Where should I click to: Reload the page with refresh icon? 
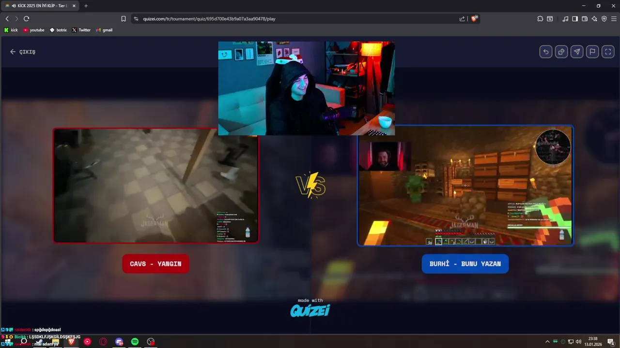click(x=27, y=18)
